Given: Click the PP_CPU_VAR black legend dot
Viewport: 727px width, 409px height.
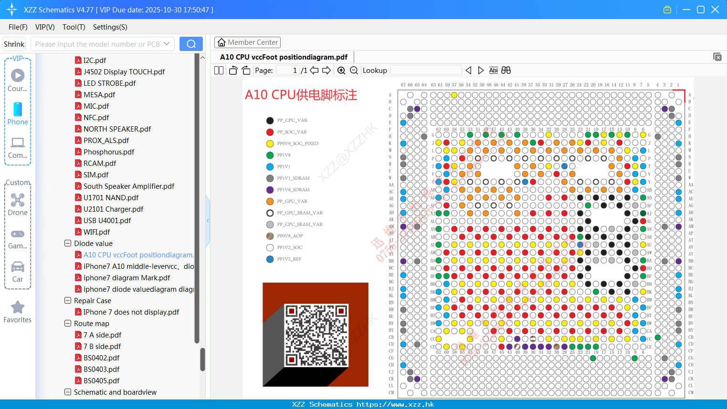Looking at the screenshot, I should pyautogui.click(x=270, y=121).
